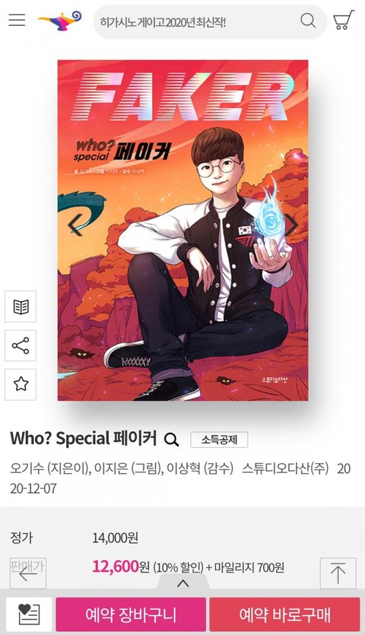Tap 예약 바로구매 button
This screenshot has height=635, width=365.
[284, 614]
